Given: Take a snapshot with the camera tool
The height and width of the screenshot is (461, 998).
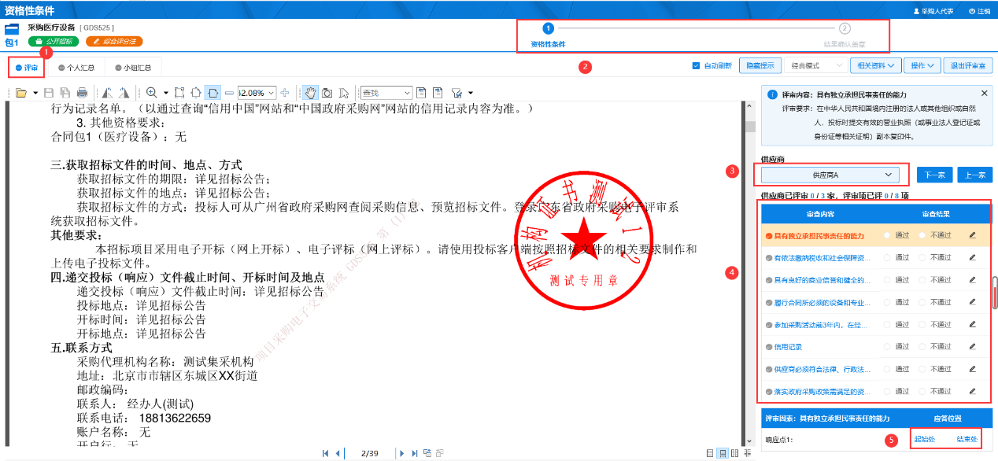Looking at the screenshot, I should click(327, 93).
